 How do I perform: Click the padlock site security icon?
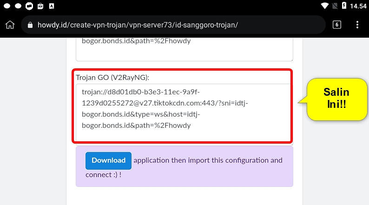[30, 25]
